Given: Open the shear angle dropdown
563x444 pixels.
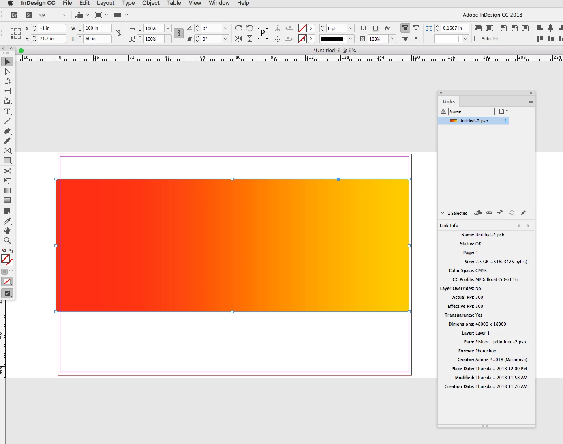Looking at the screenshot, I should (x=226, y=39).
